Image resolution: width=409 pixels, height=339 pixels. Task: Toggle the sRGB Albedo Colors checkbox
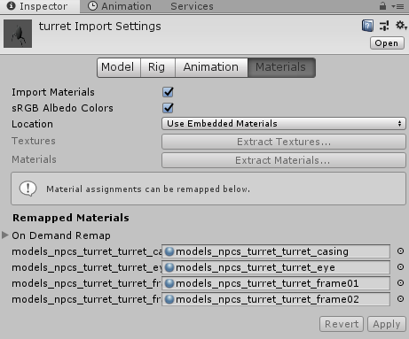tap(168, 108)
